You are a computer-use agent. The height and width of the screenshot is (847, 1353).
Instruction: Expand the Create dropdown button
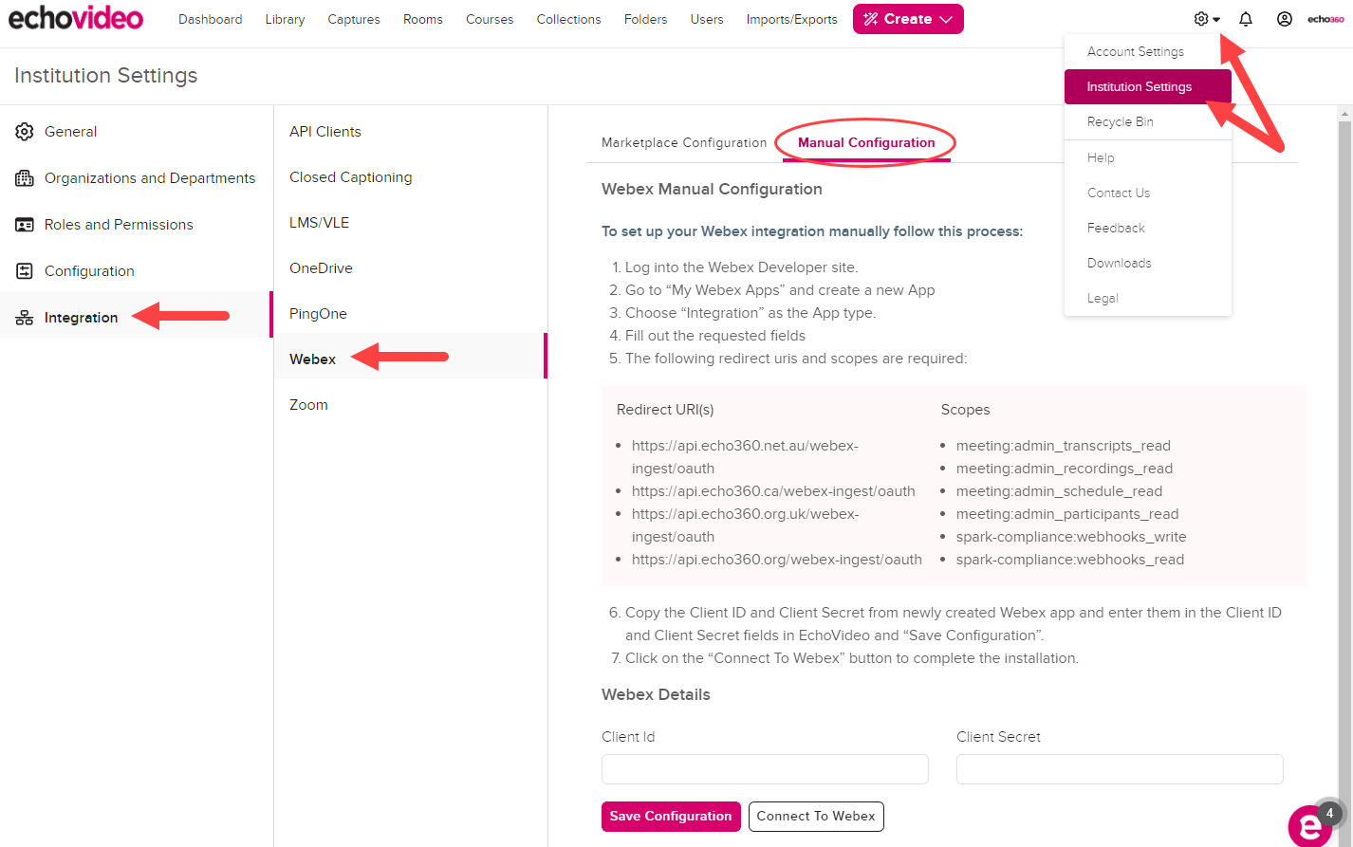tap(908, 19)
